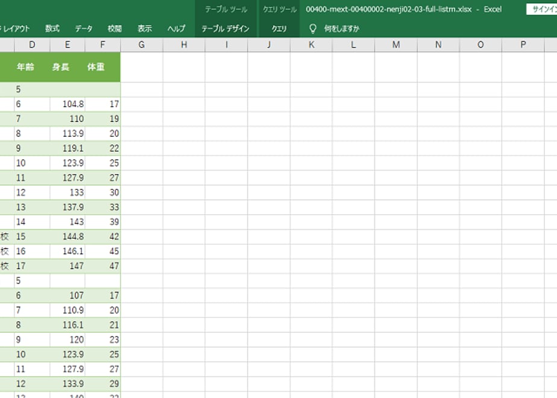Select the cell with height 104.8

pyautogui.click(x=68, y=104)
